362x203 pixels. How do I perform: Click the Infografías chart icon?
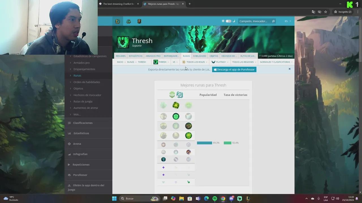[x=69, y=154]
